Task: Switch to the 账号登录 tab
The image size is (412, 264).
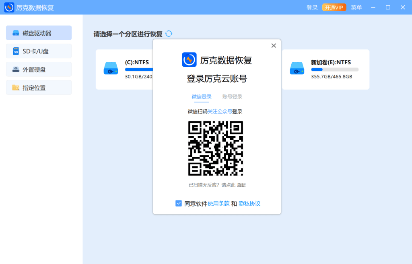Action: [232, 96]
